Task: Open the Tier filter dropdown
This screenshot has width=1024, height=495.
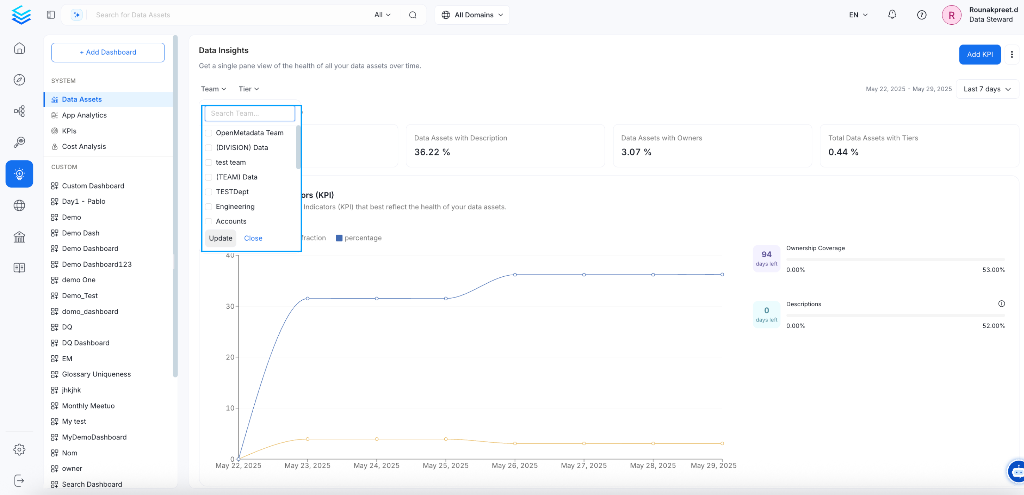Action: click(248, 89)
